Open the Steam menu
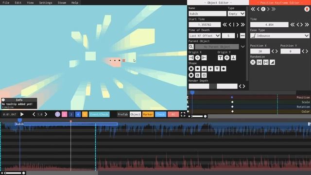The image size is (311, 175). (x=62, y=2)
